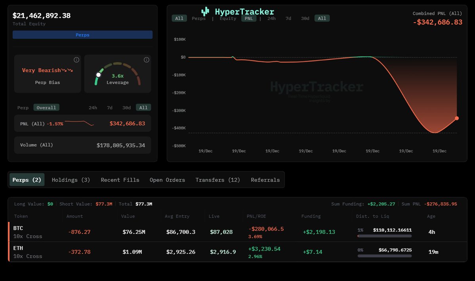475x281 pixels.
Task: Select 30d range in the chart header
Action: 305,18
